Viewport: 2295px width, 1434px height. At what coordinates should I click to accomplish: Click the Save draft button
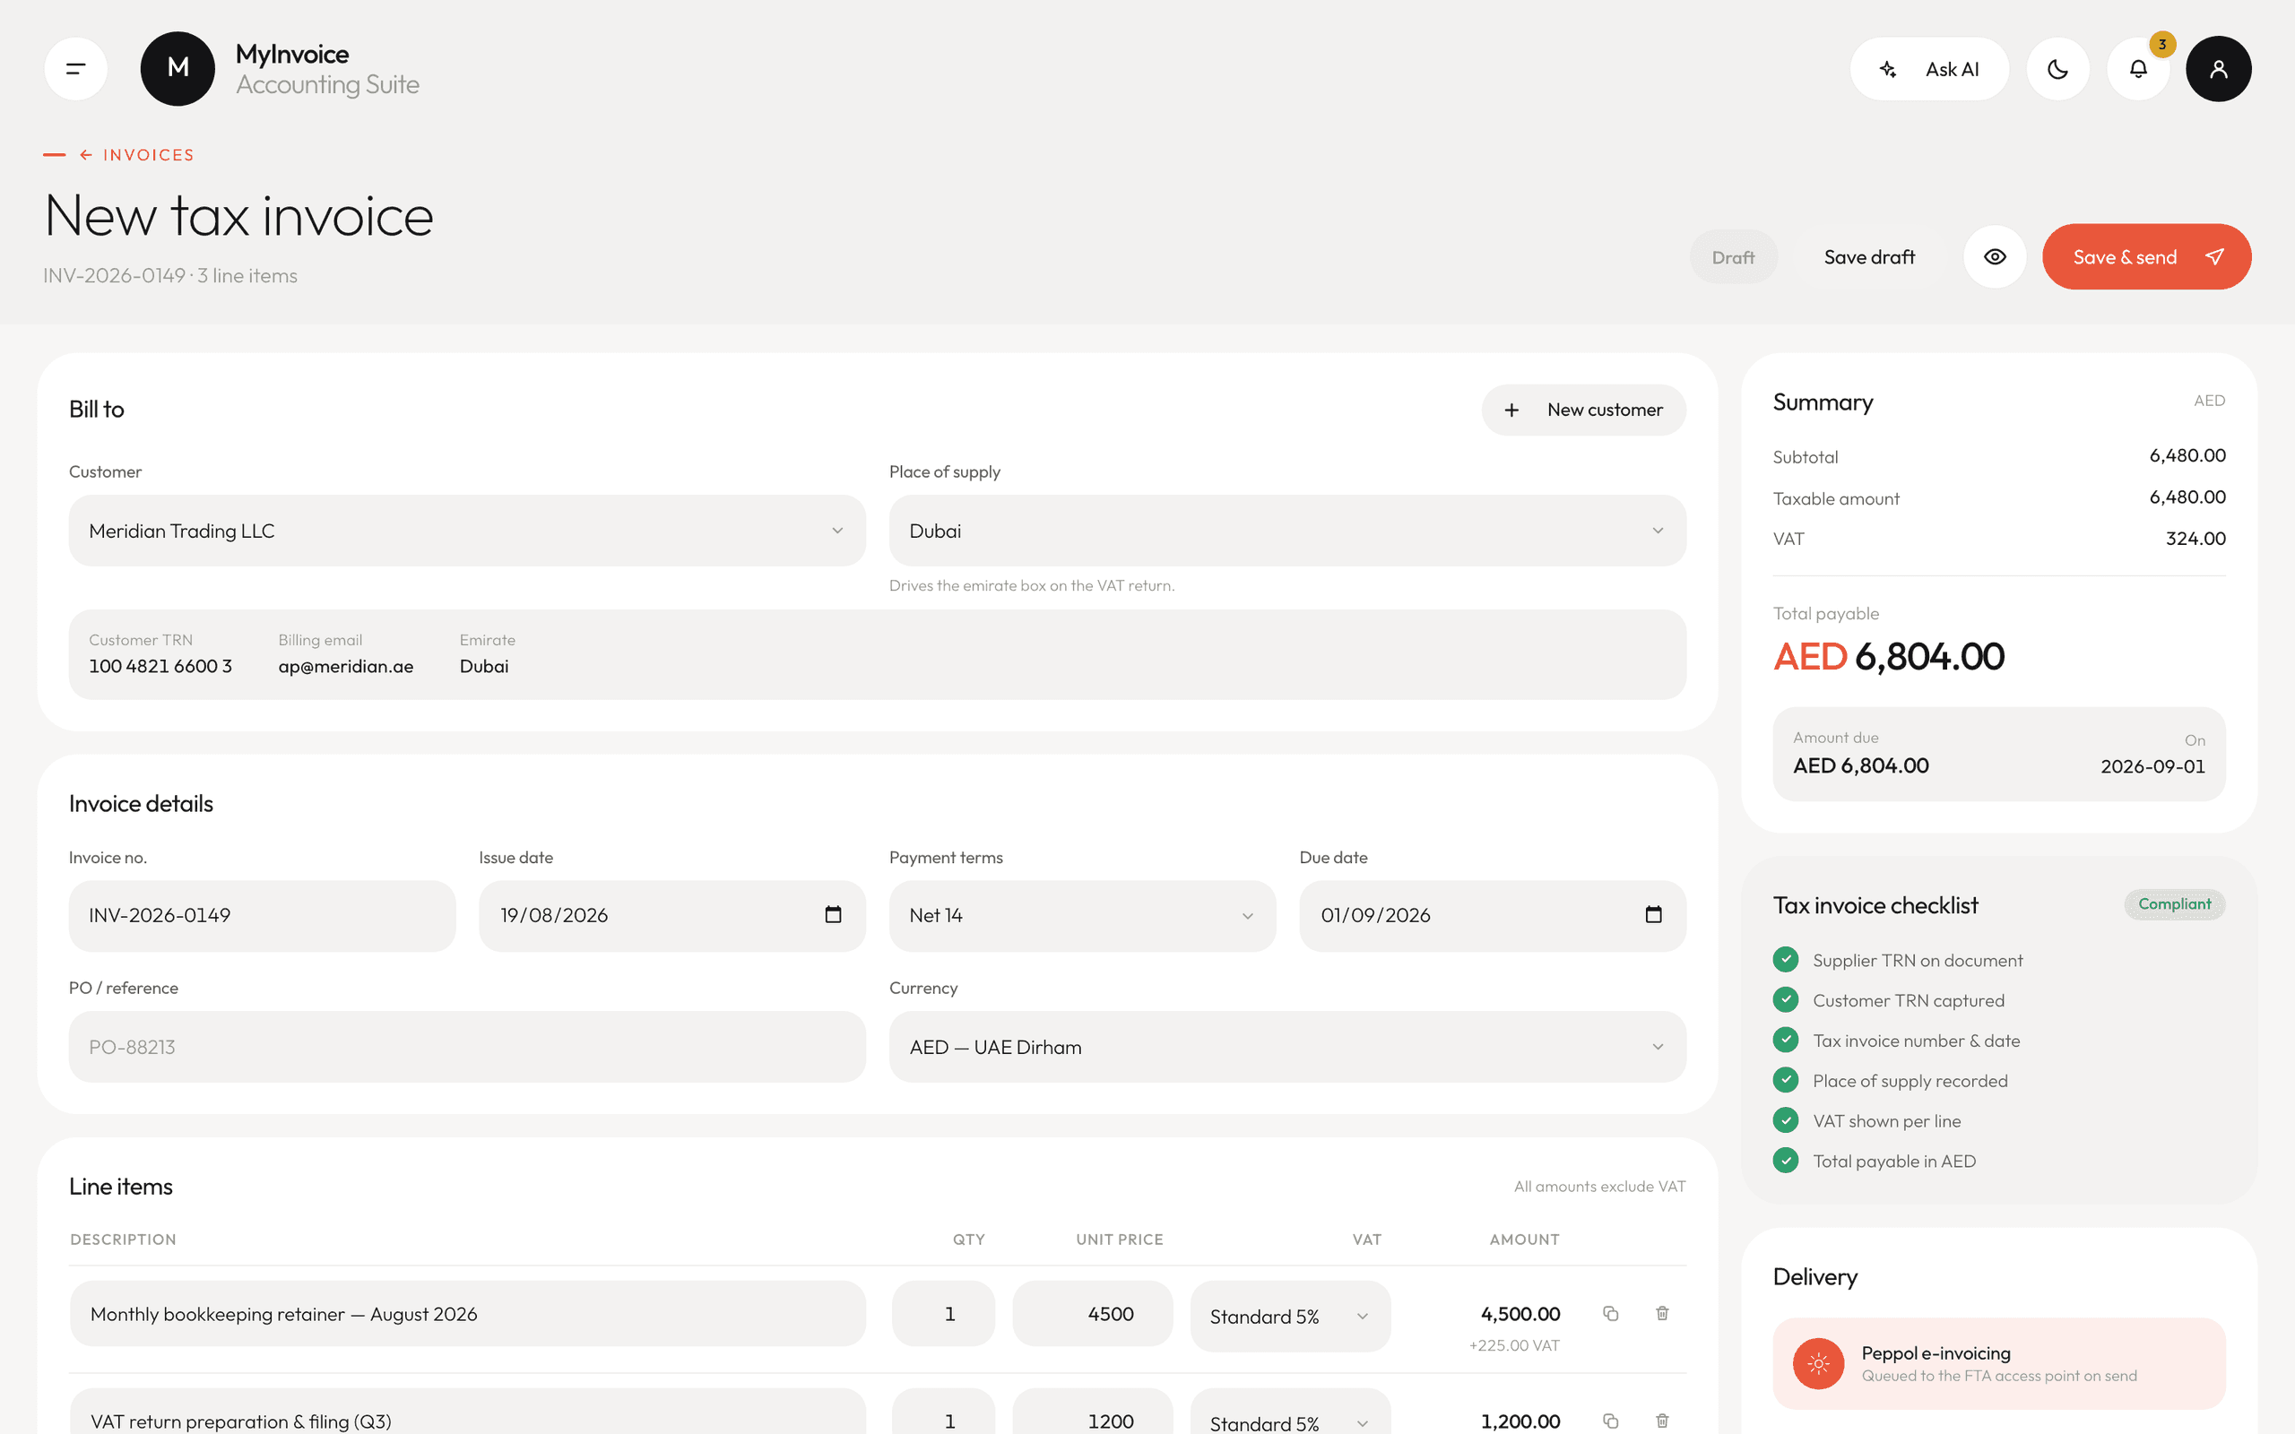tap(1869, 257)
